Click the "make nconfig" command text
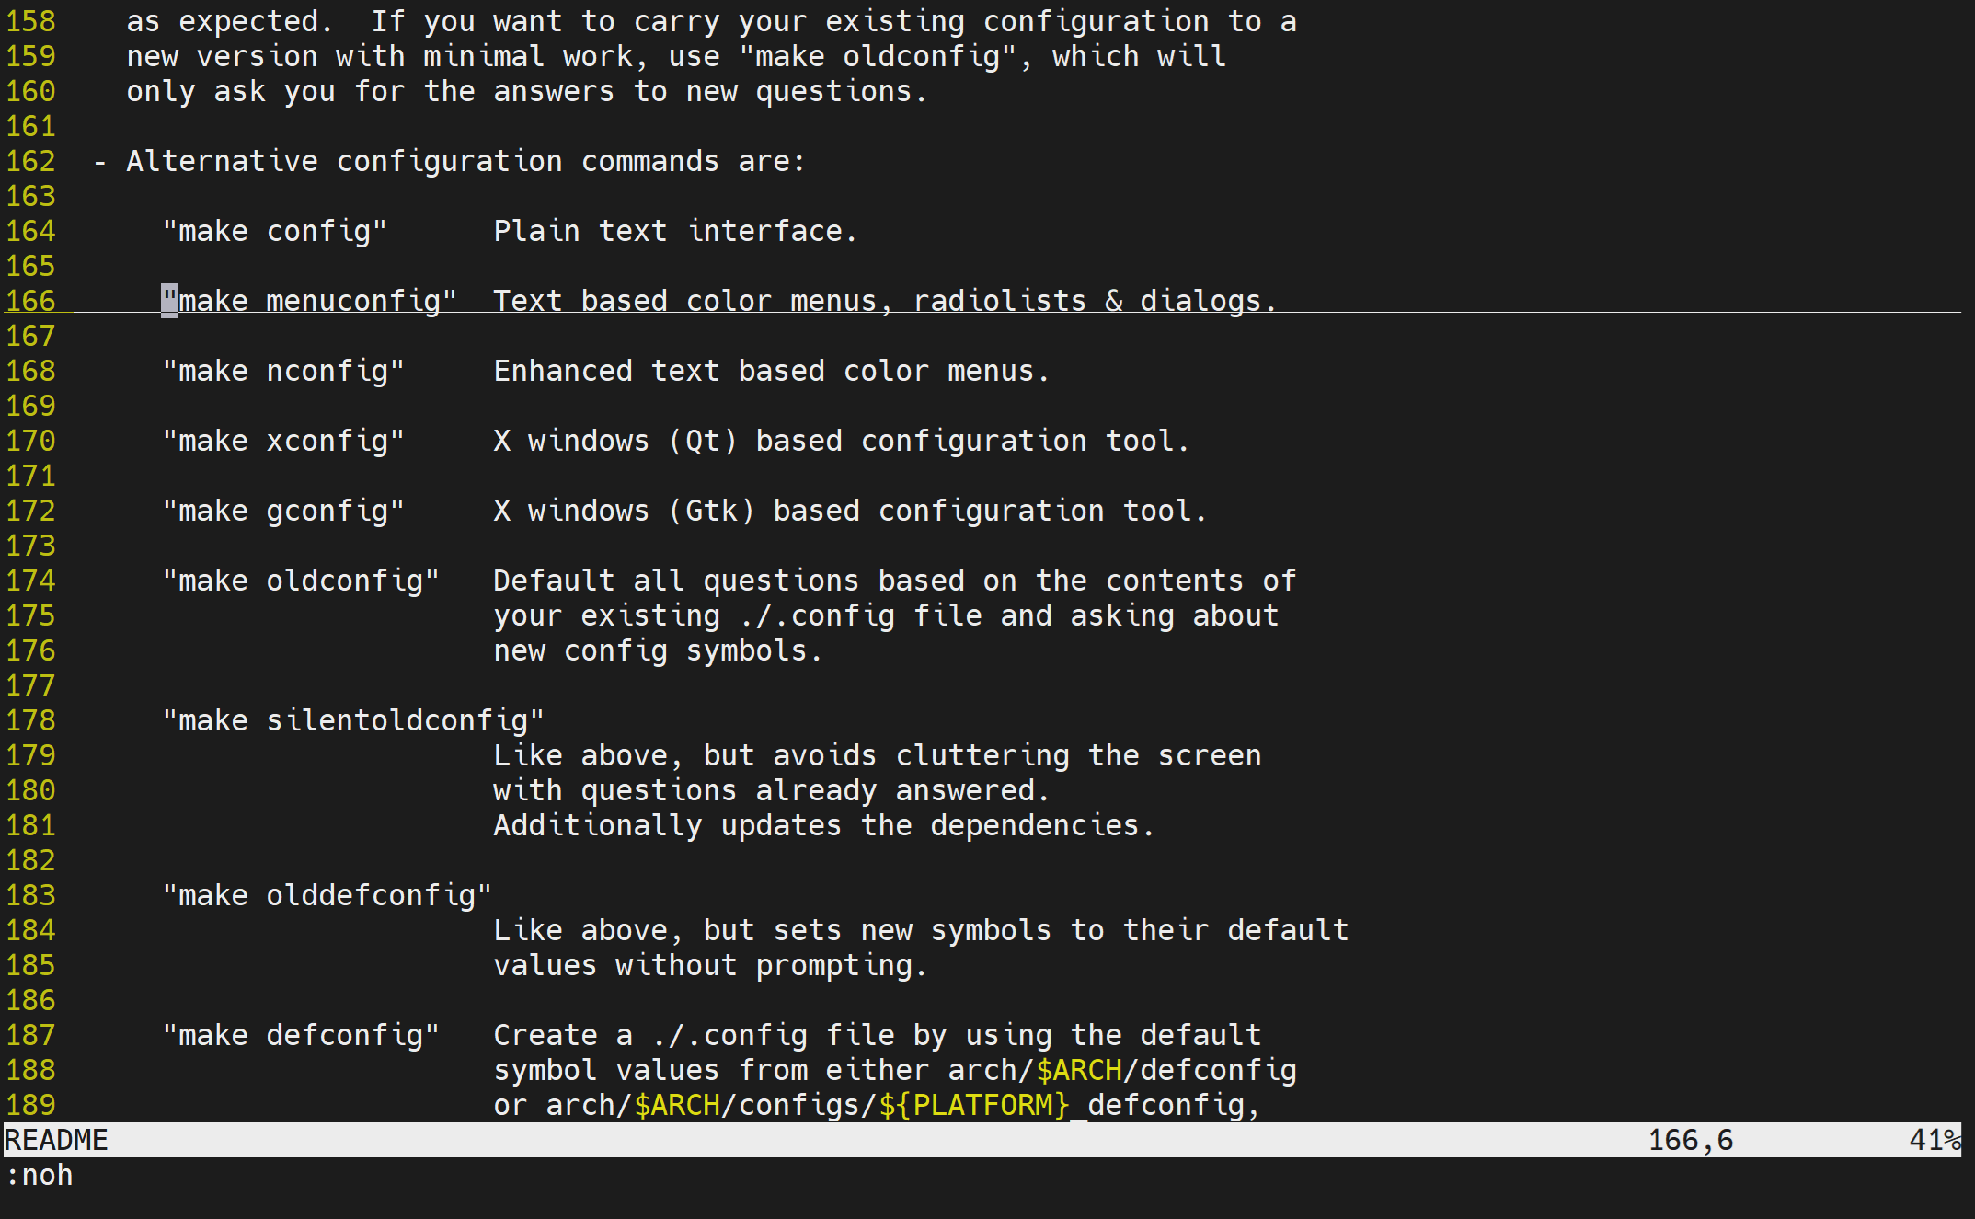Image resolution: width=1975 pixels, height=1219 pixels. (x=283, y=371)
